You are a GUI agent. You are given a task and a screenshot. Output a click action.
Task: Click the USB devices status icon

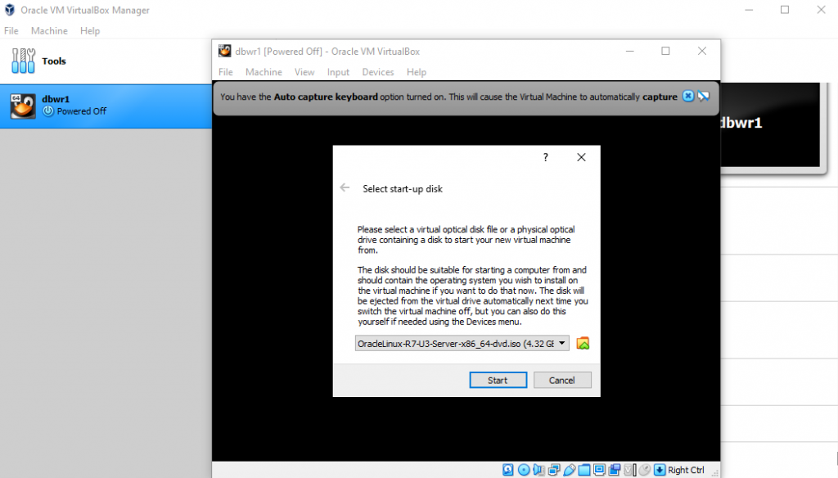(x=570, y=470)
